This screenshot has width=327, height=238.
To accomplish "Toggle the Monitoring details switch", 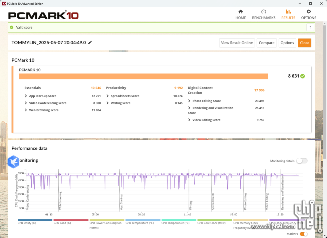I will (x=302, y=161).
